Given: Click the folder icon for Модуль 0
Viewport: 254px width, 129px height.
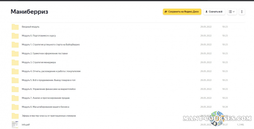Looking at the screenshot, I should coord(15,36).
